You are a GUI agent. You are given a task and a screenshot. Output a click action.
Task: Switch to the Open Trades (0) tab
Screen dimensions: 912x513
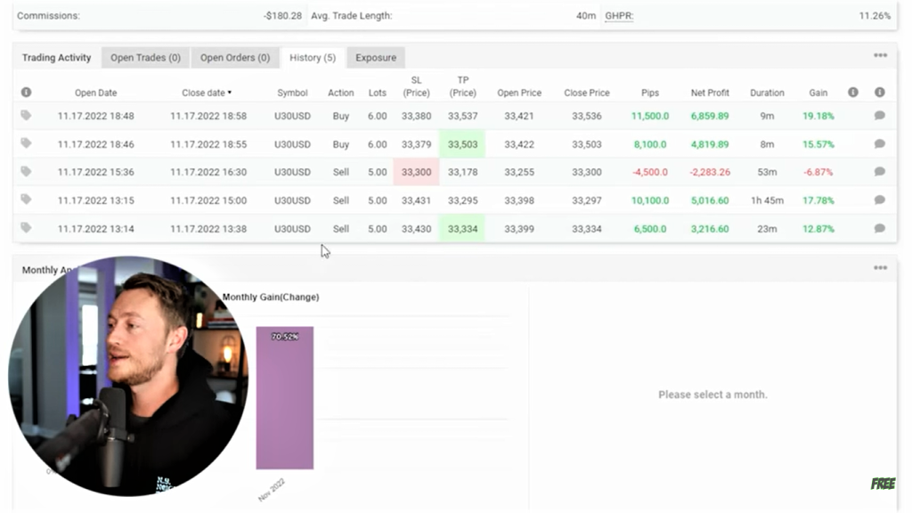[145, 58]
